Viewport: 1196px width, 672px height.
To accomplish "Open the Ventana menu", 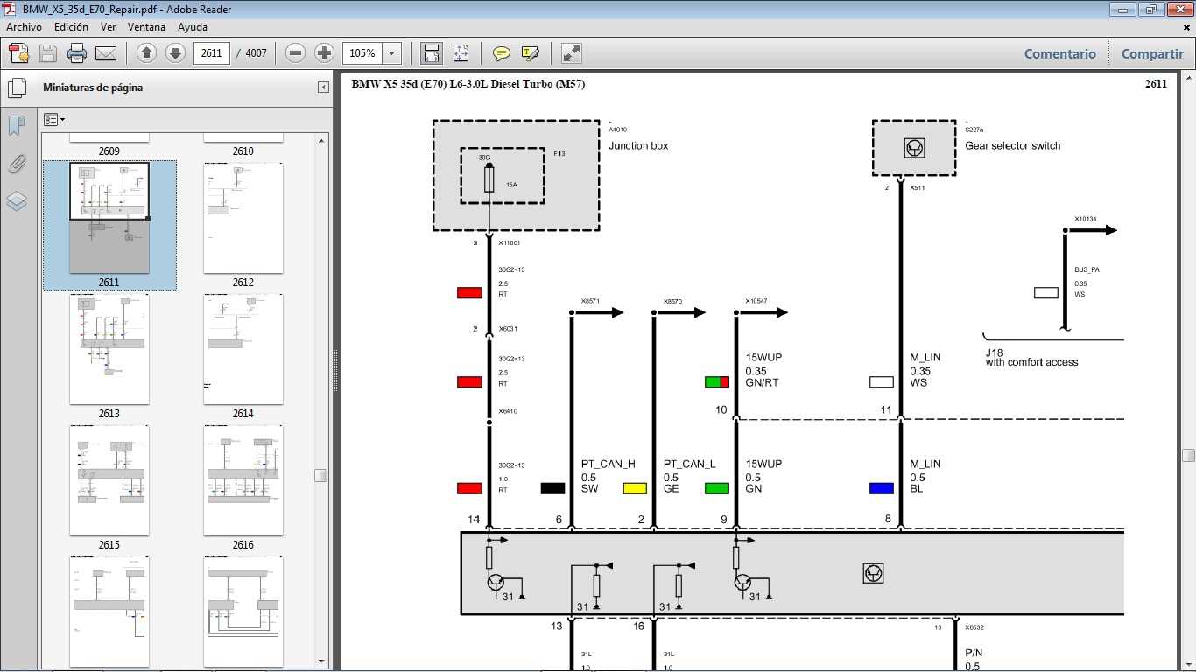I will (146, 27).
